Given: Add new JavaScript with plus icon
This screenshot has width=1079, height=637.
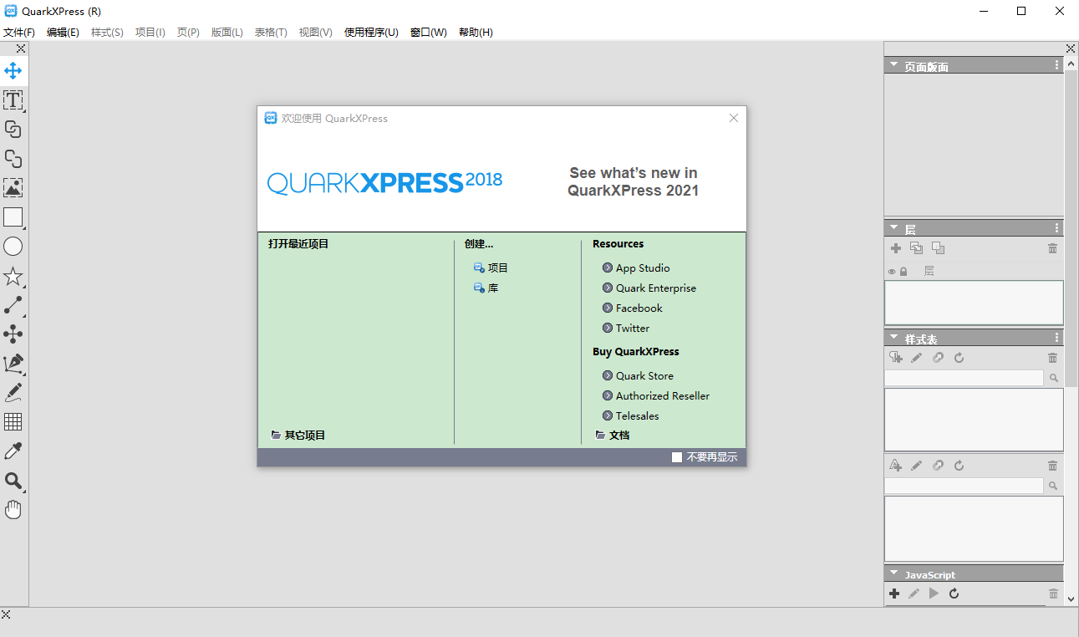Looking at the screenshot, I should click(x=894, y=594).
